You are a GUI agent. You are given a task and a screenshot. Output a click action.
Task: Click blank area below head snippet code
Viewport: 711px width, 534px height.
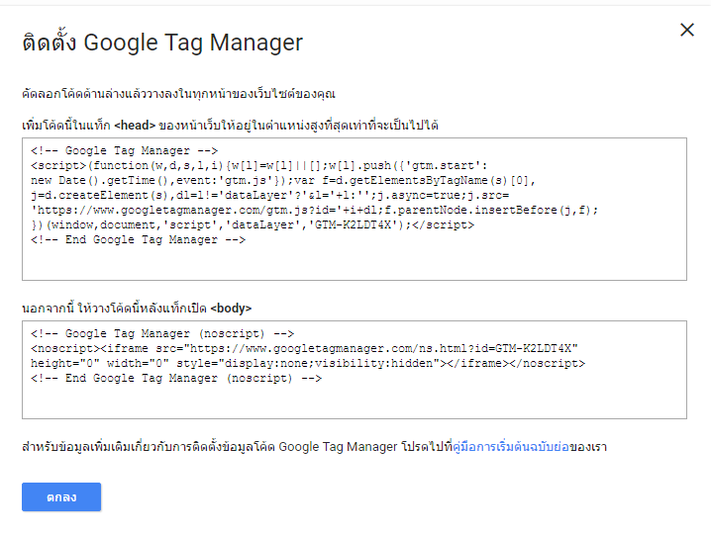click(354, 263)
